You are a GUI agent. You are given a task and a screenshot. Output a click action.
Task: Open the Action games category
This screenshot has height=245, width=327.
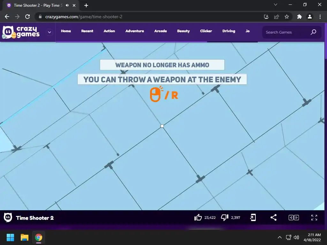pyautogui.click(x=109, y=31)
